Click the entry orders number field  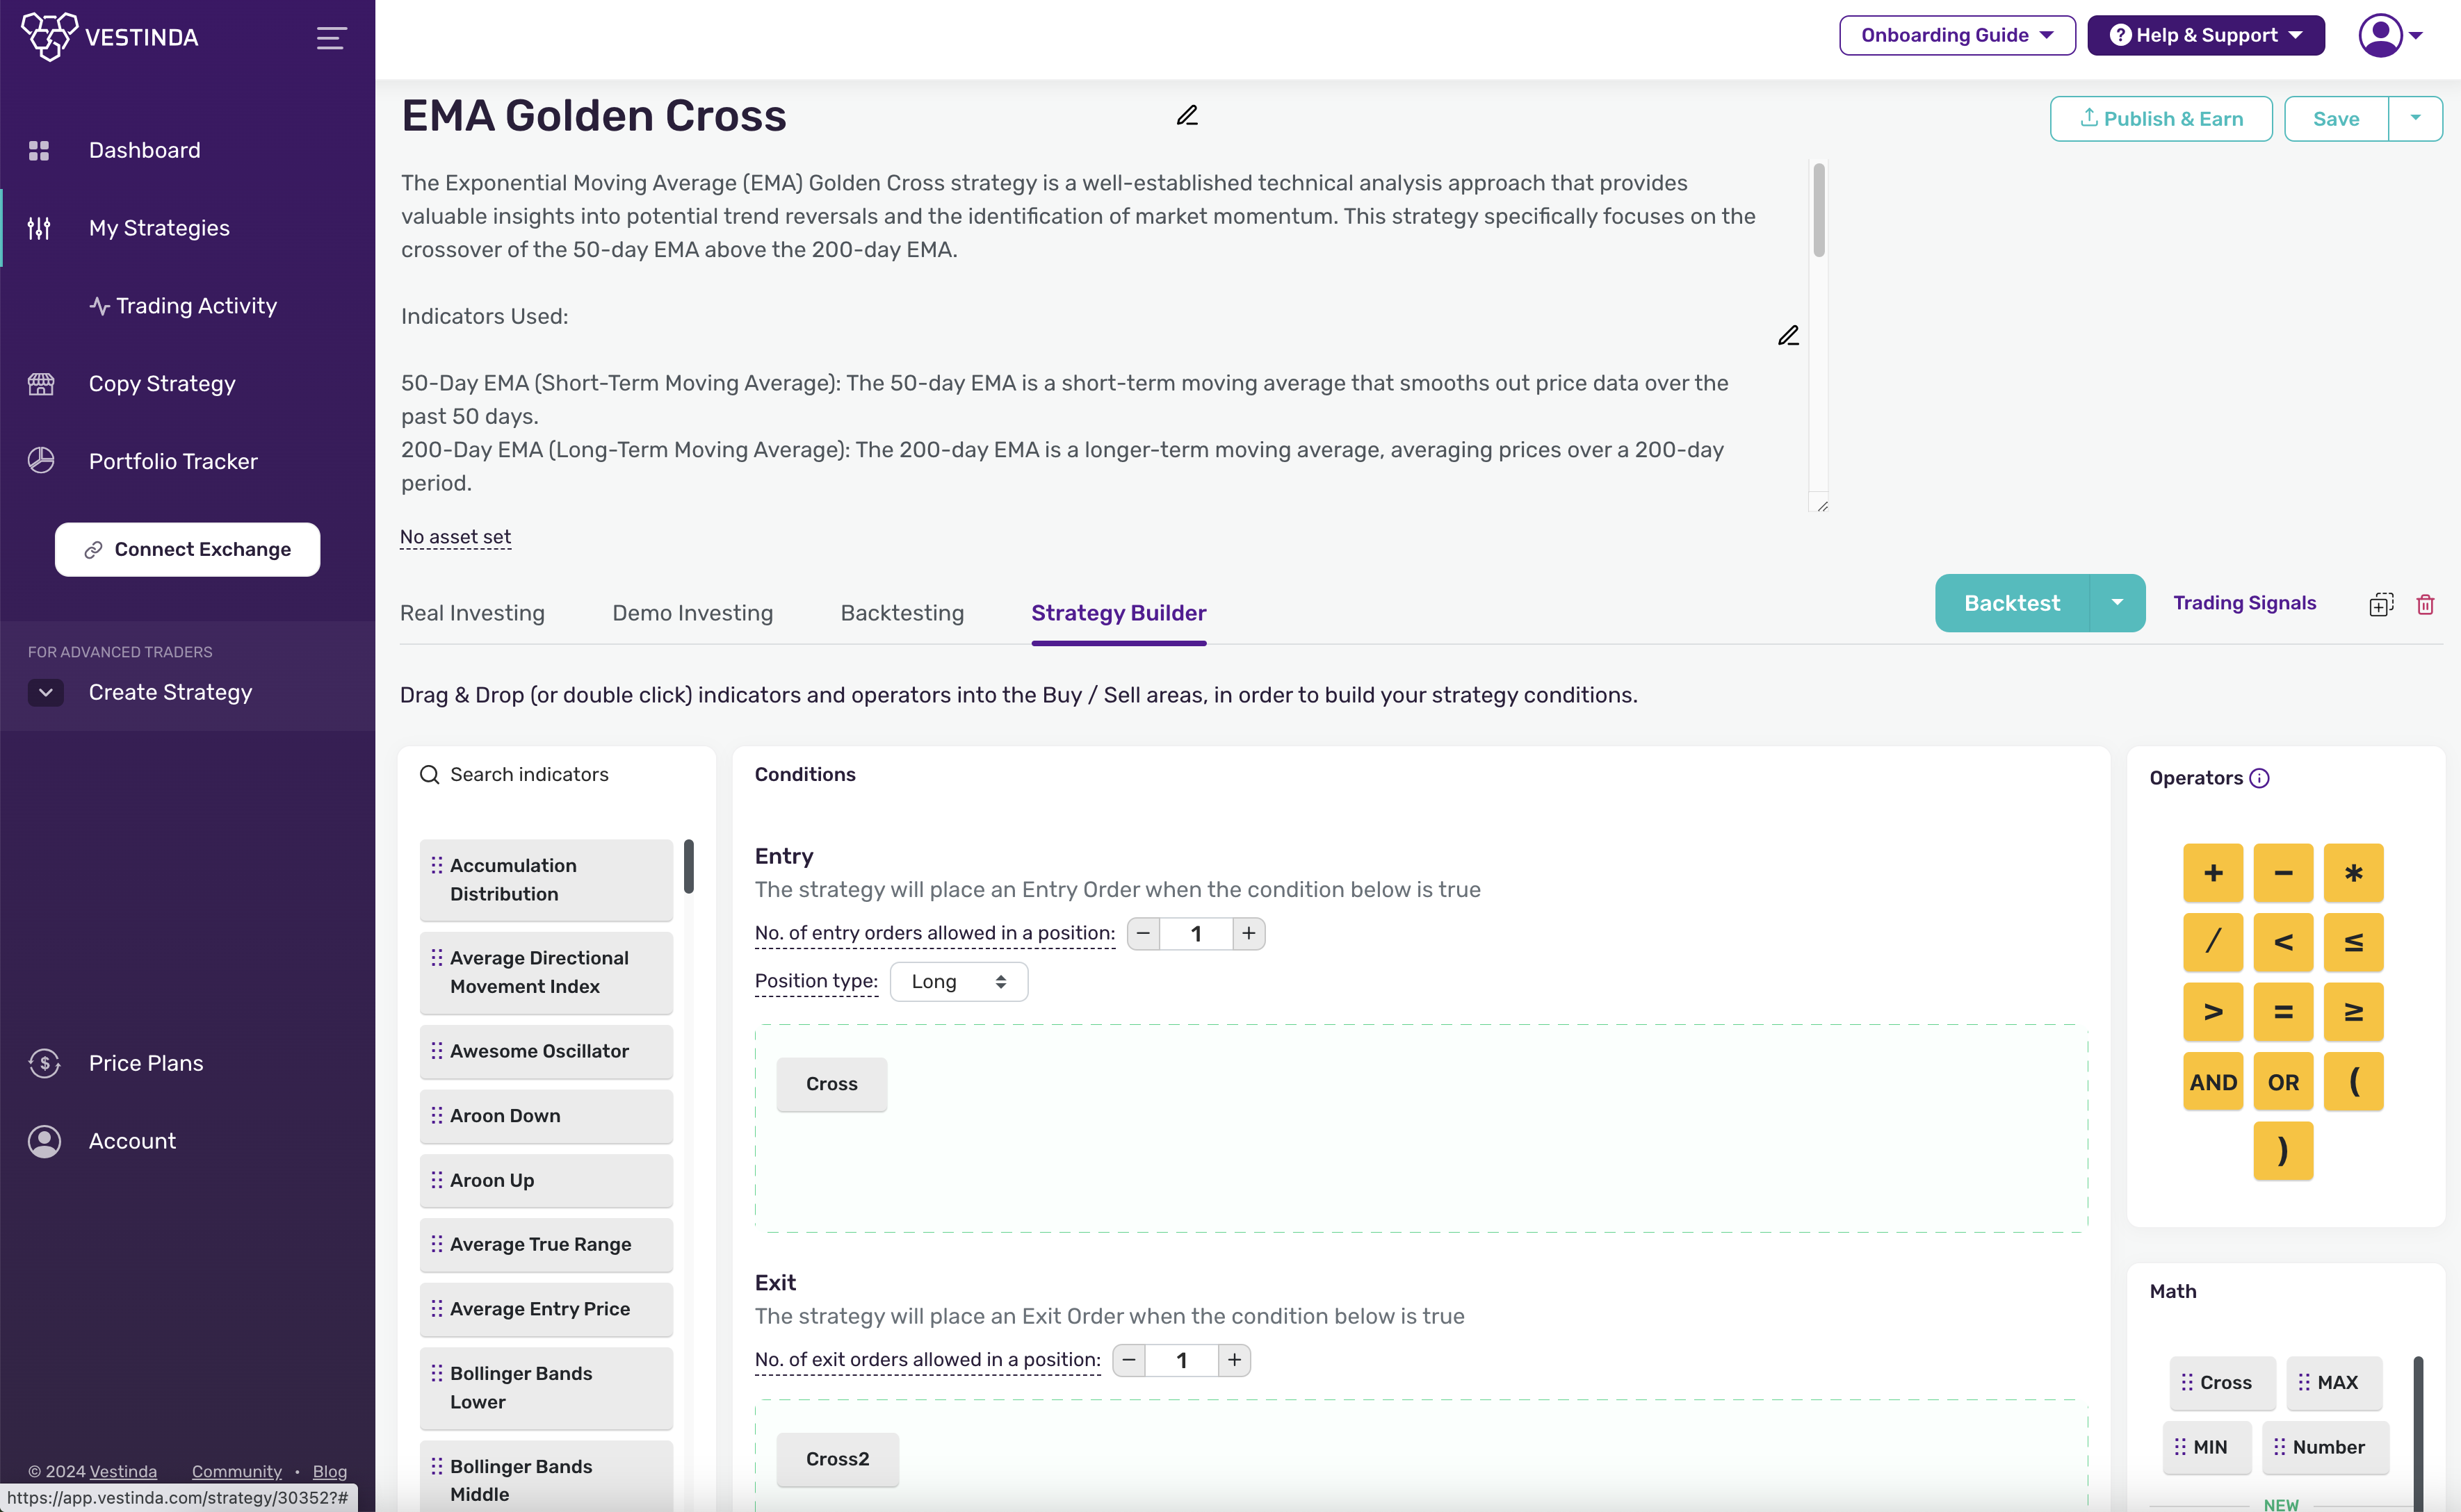(x=1196, y=934)
